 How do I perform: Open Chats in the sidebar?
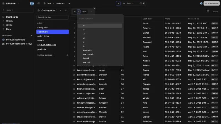point(9,25)
